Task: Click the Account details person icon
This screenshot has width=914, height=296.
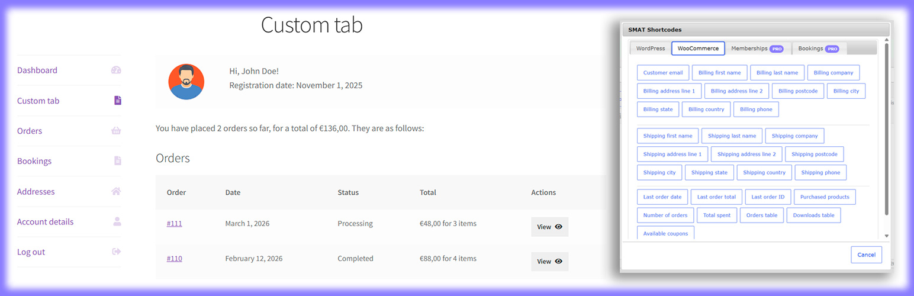Action: (117, 221)
